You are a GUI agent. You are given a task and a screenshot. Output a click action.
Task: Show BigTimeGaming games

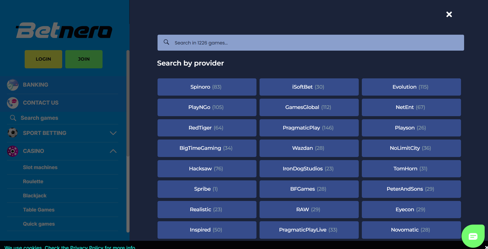click(207, 148)
